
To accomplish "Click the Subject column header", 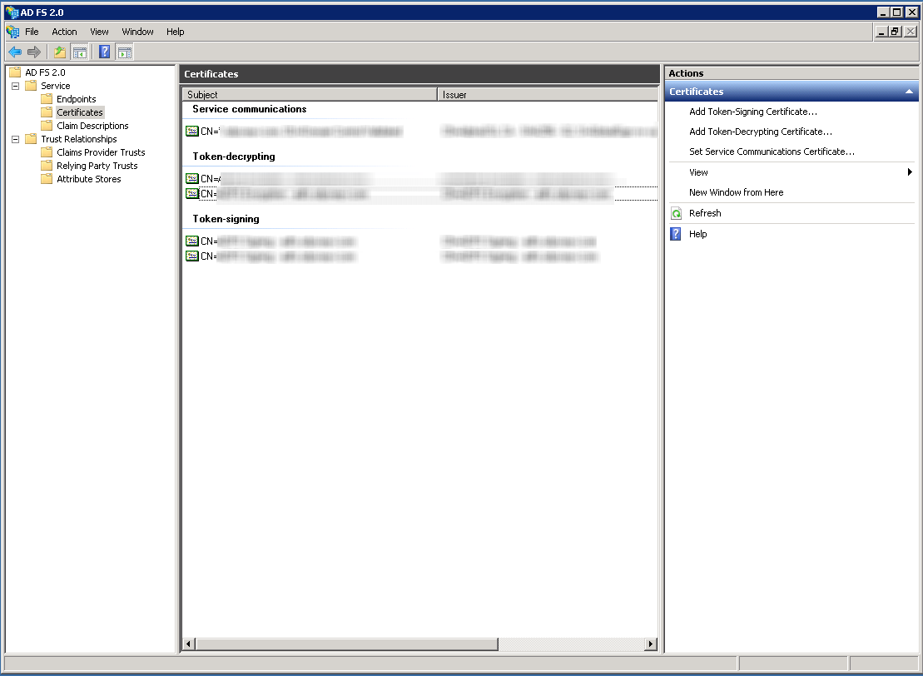I will point(310,94).
